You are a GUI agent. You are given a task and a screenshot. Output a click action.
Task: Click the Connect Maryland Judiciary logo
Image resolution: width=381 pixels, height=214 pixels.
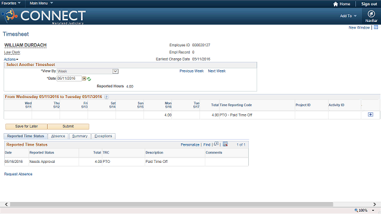coord(43,16)
